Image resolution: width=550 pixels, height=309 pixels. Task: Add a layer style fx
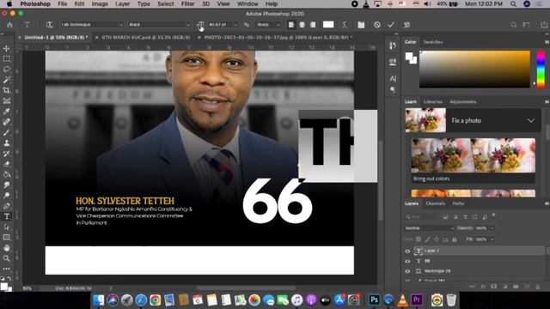click(x=483, y=287)
